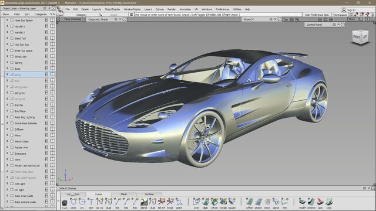Open the File menu
Image resolution: width=376 pixels, height=211 pixels.
click(x=68, y=9)
